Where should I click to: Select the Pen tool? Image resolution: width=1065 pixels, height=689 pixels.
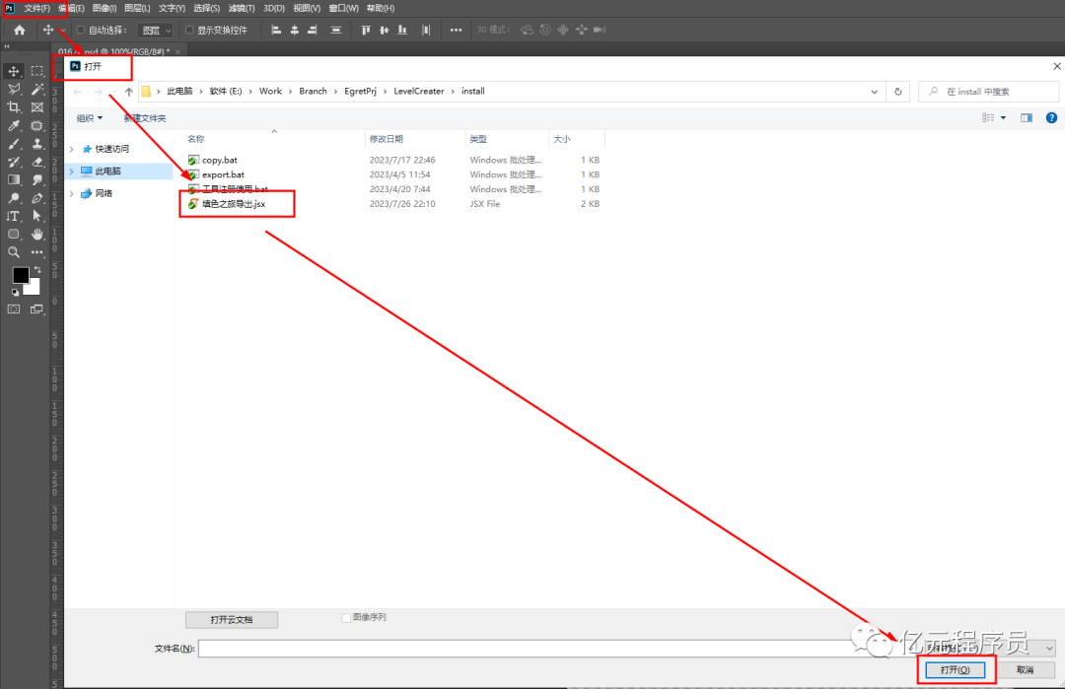click(37, 198)
